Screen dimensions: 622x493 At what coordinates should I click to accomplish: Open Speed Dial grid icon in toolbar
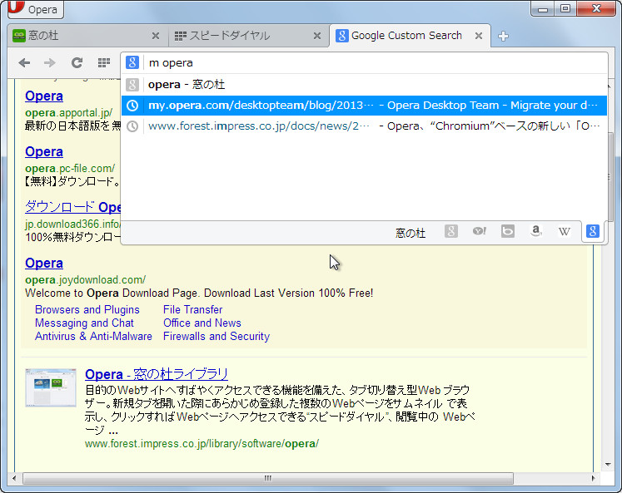pos(104,62)
